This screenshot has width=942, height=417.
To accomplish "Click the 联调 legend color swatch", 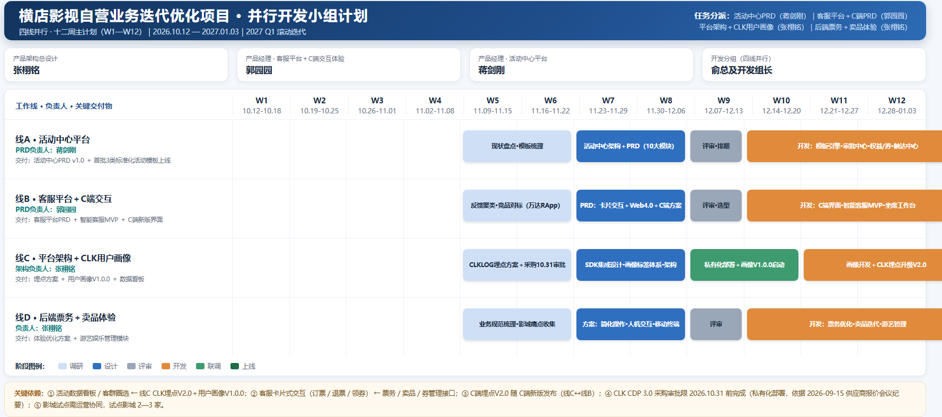I will click(x=200, y=366).
